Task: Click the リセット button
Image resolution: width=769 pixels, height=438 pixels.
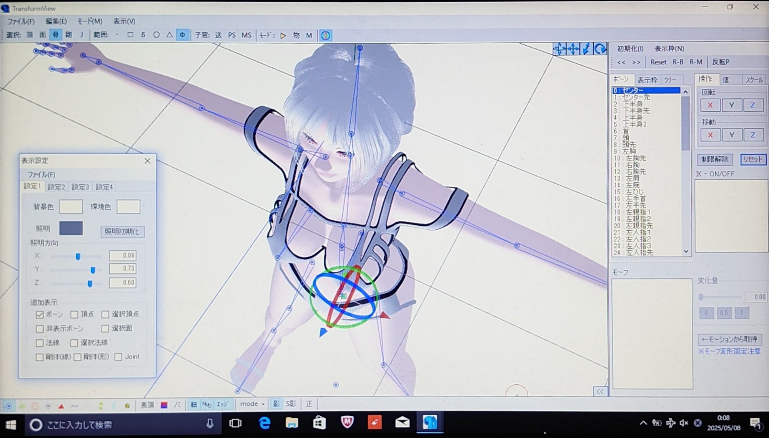Action: (753, 159)
